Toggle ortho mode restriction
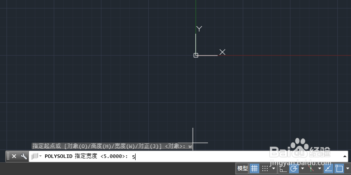The width and height of the screenshot is (351, 175). [283, 168]
